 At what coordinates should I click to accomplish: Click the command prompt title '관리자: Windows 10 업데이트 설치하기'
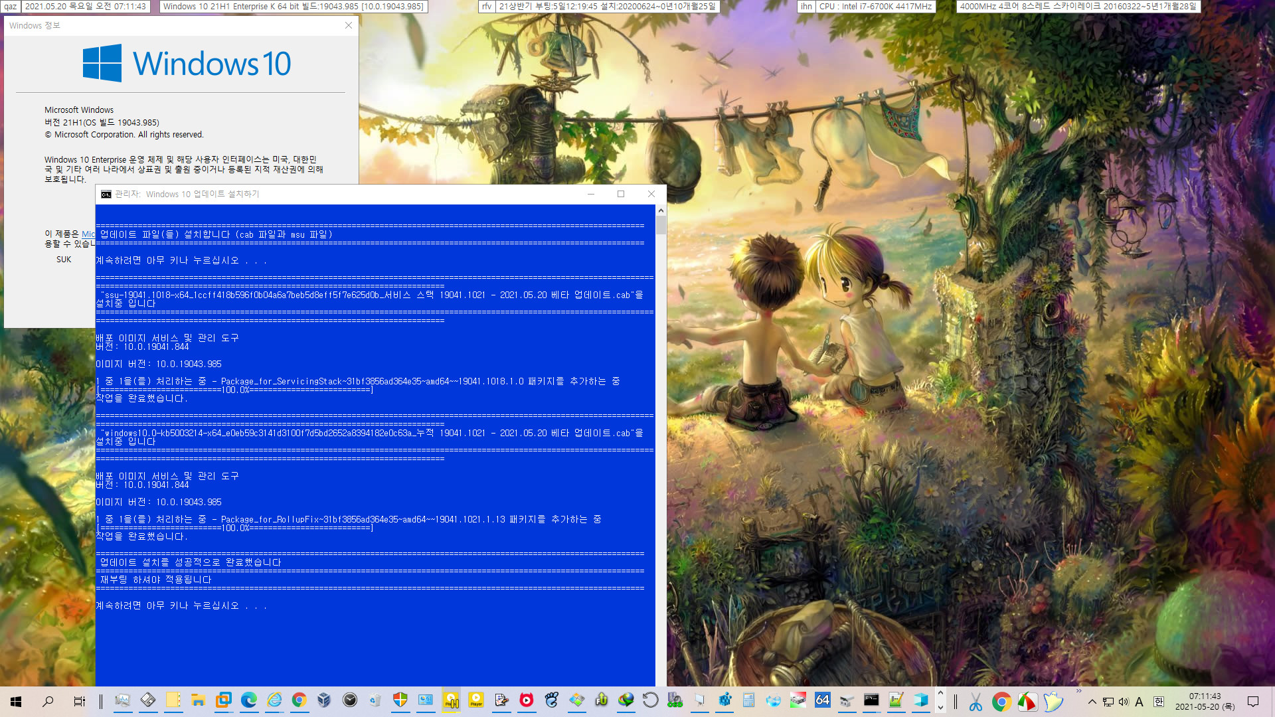(x=187, y=194)
